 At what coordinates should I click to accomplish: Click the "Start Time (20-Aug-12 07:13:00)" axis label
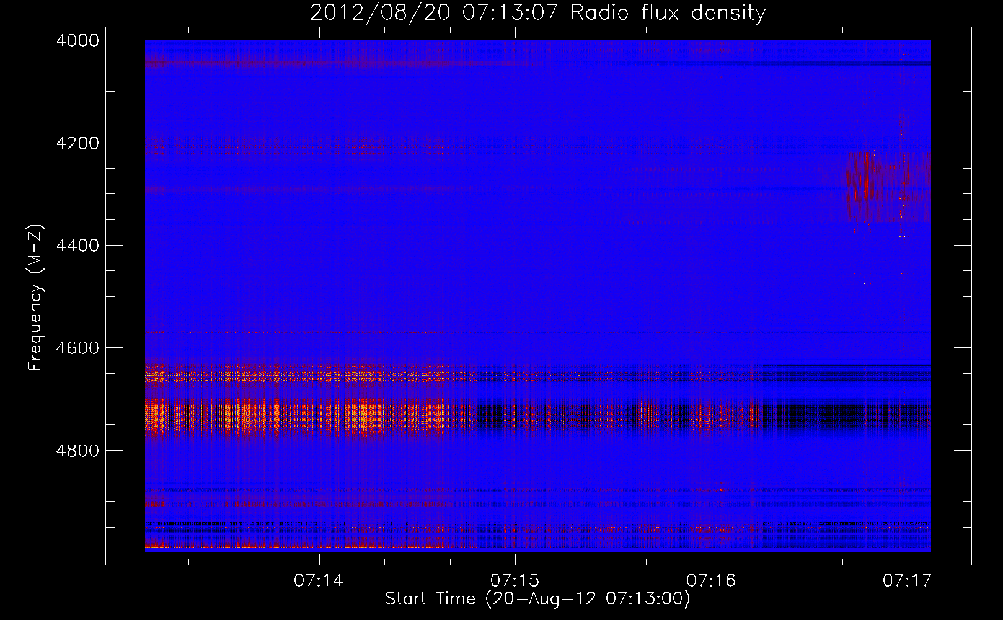(537, 599)
